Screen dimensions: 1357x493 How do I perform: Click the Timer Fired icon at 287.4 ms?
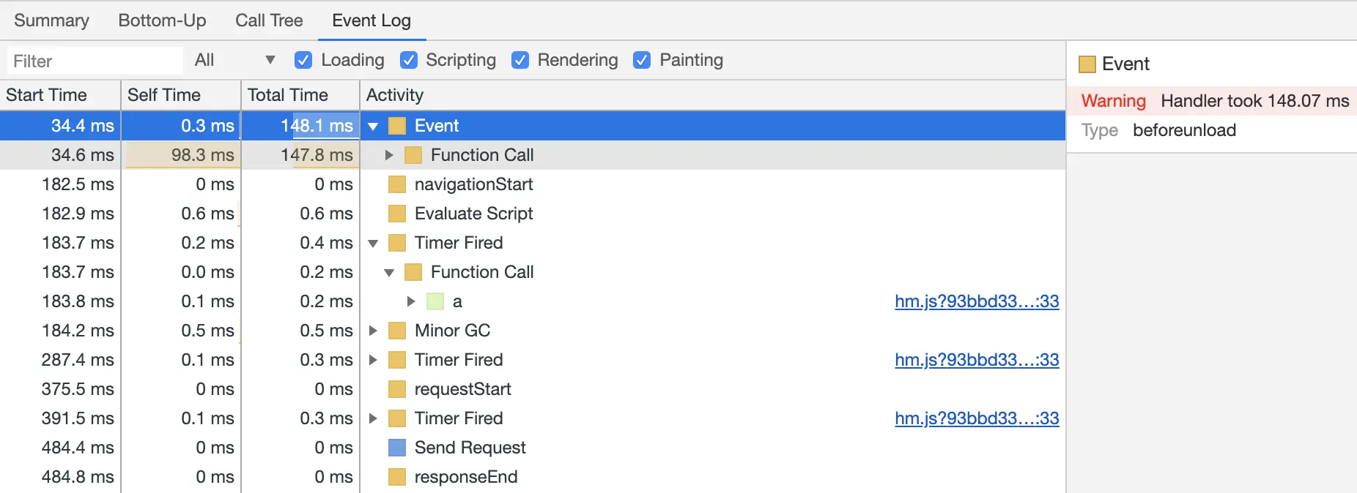point(397,360)
